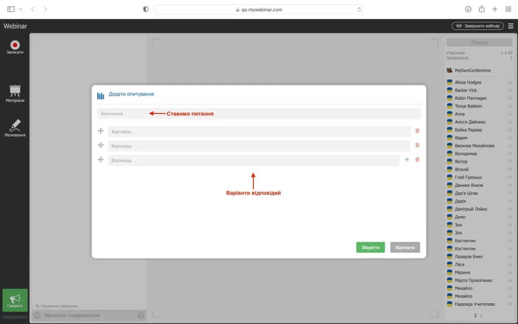Select participant Alissa Hodges in list
This screenshot has height=324, width=518.
pyautogui.click(x=468, y=83)
